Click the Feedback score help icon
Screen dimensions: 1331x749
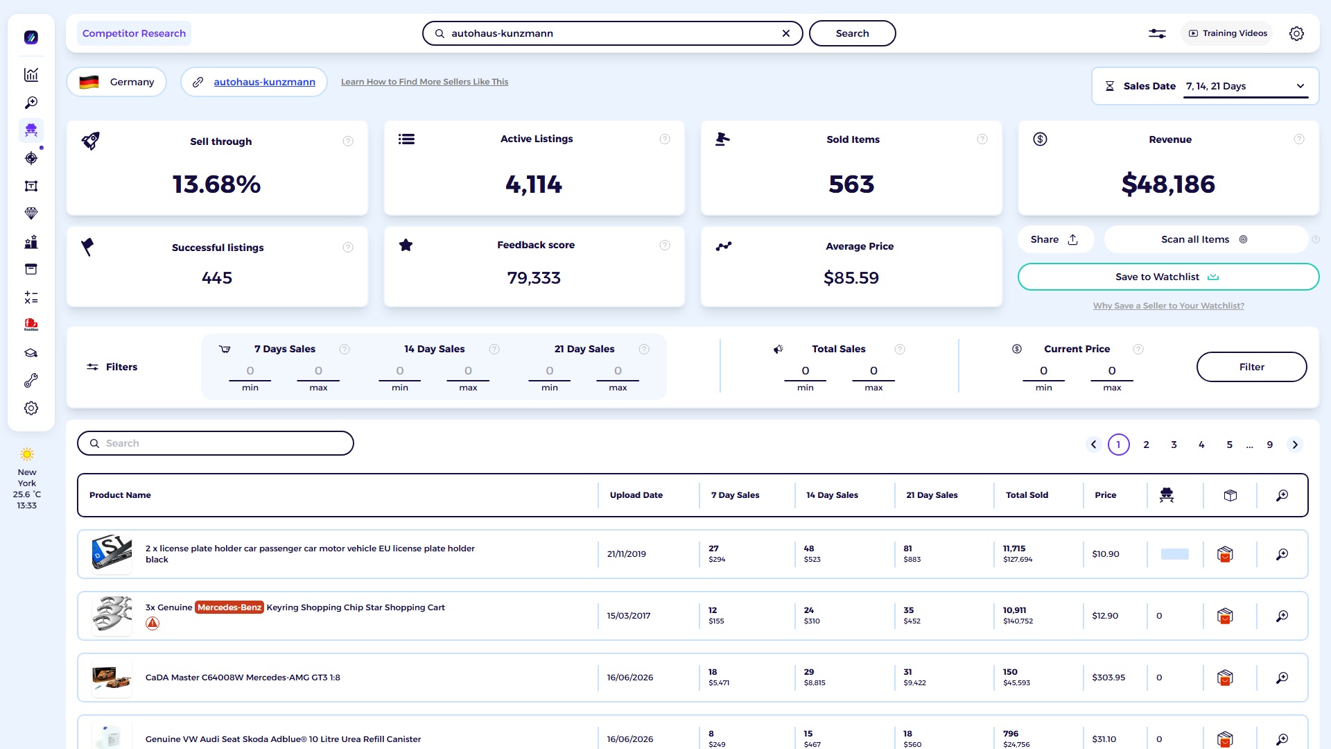665,246
